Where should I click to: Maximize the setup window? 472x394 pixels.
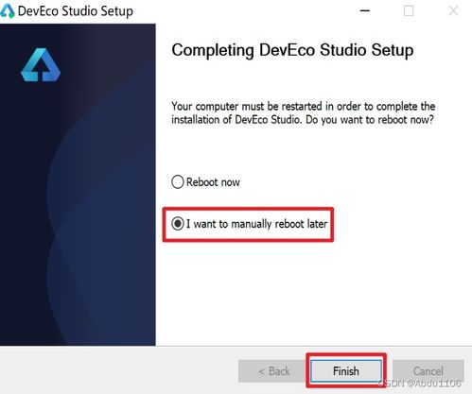(x=409, y=11)
